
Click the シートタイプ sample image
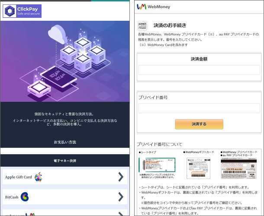[x=157, y=165]
